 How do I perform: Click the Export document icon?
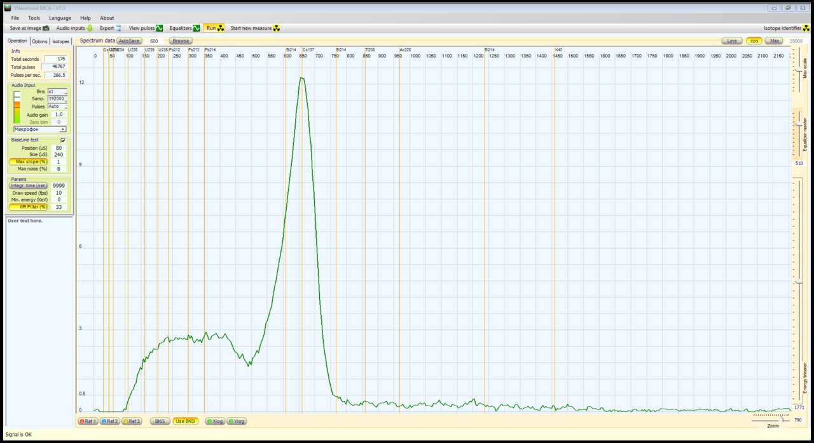pos(118,28)
